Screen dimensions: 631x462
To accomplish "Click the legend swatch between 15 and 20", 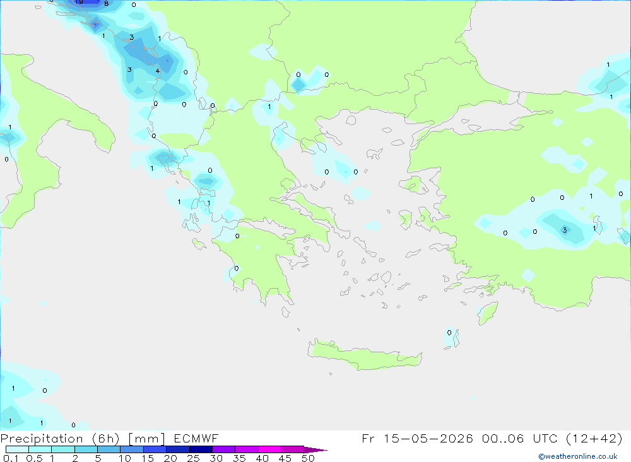I will tap(155, 449).
